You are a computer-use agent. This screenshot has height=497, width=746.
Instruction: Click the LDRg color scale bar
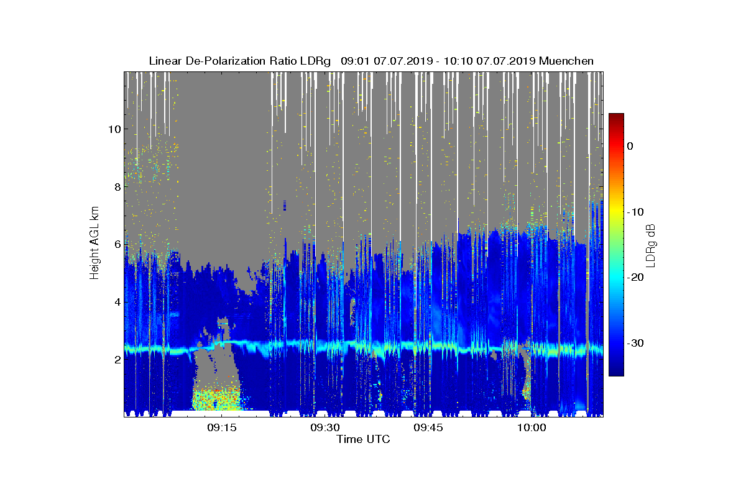click(x=616, y=245)
